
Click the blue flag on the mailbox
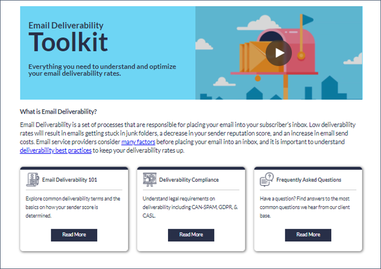308,19
